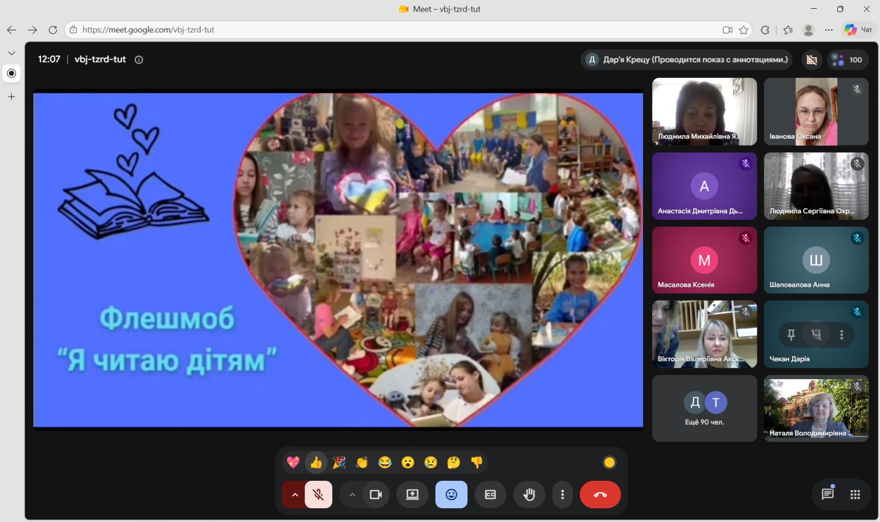Image resolution: width=880 pixels, height=522 pixels.
Task: Pick the yellow reaction skin tone swatch
Action: tap(609, 463)
